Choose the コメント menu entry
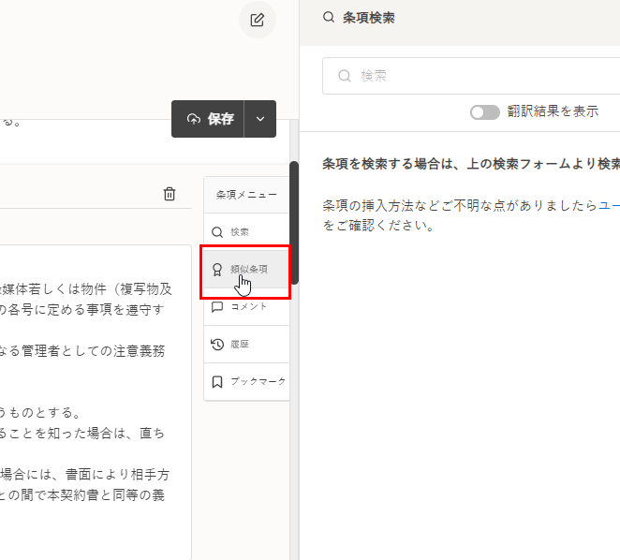Screen dimensions: 620x560 coord(249,307)
